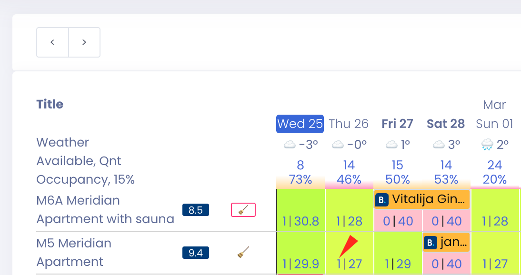Screen dimensions: 521x275
Task: Open the jan reservation on Sat 28
Action: point(445,242)
